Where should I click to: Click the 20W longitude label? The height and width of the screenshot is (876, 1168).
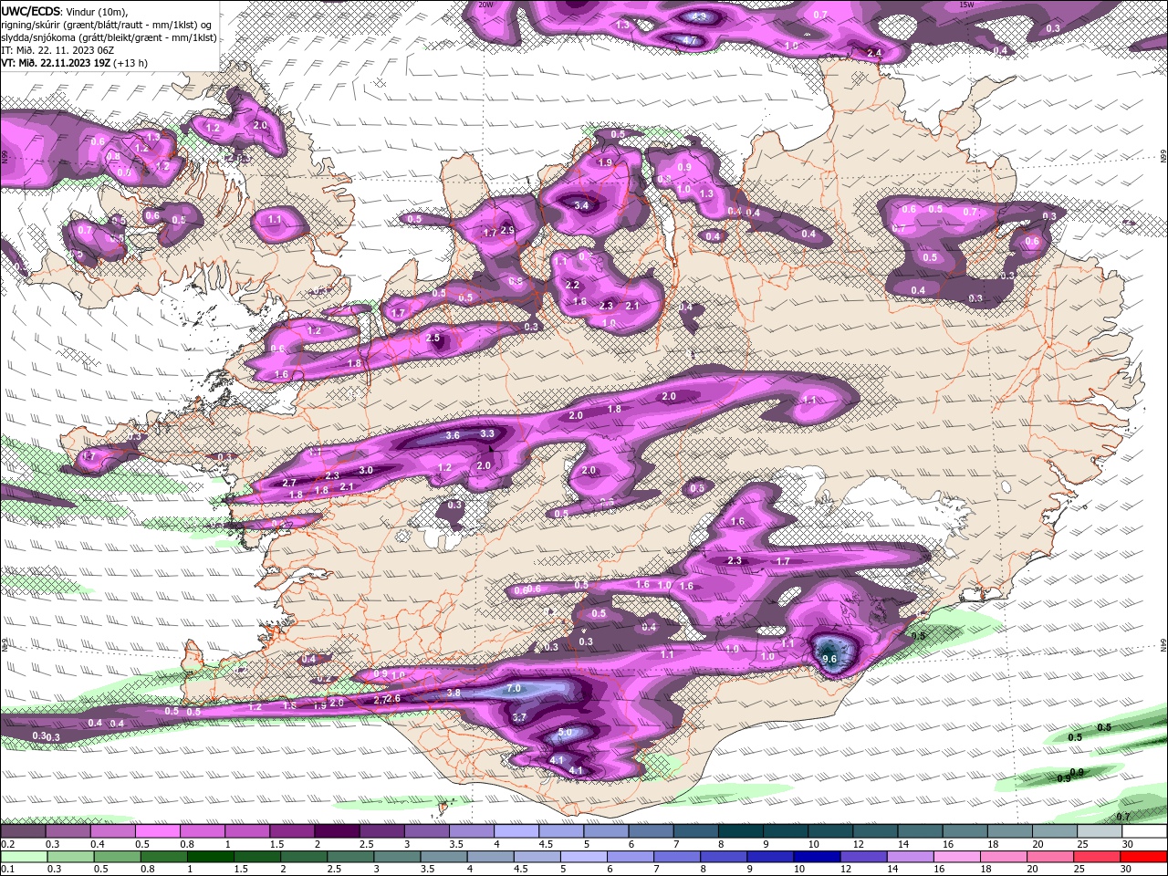485,5
